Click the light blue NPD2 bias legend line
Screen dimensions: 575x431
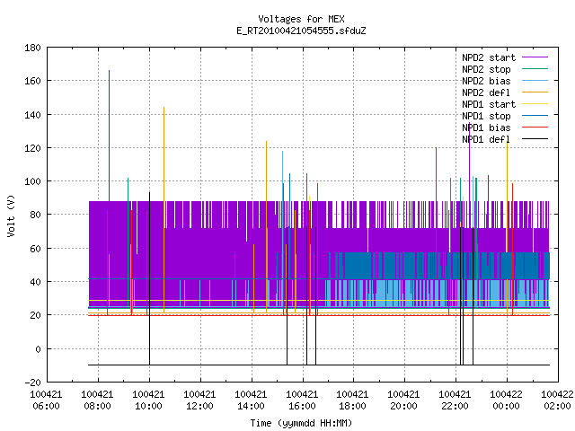pyautogui.click(x=535, y=81)
